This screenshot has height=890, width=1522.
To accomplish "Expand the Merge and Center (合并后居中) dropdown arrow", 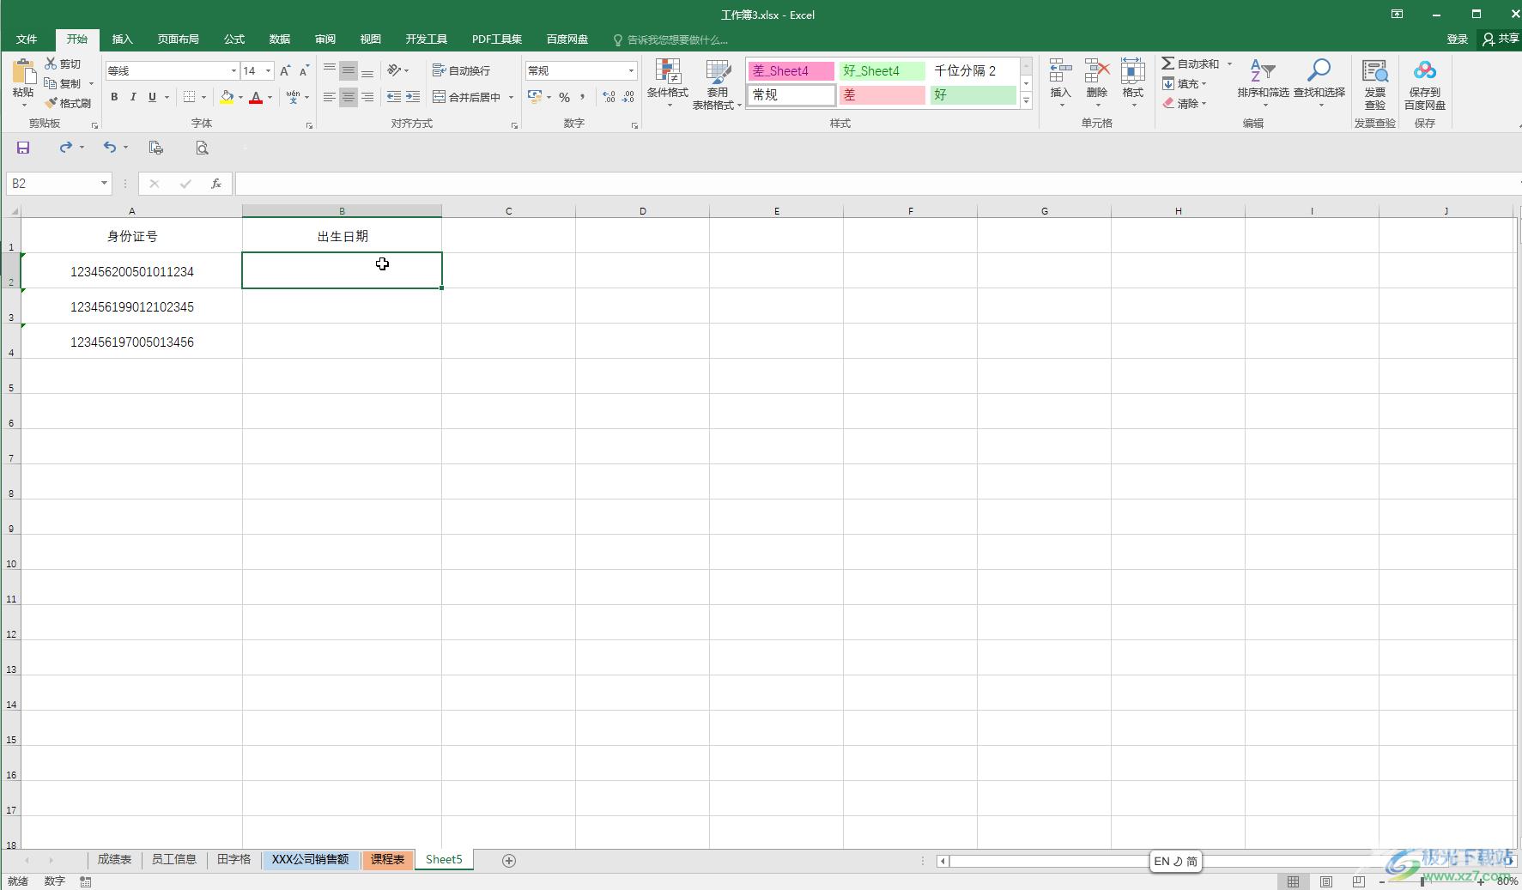I will [x=511, y=97].
